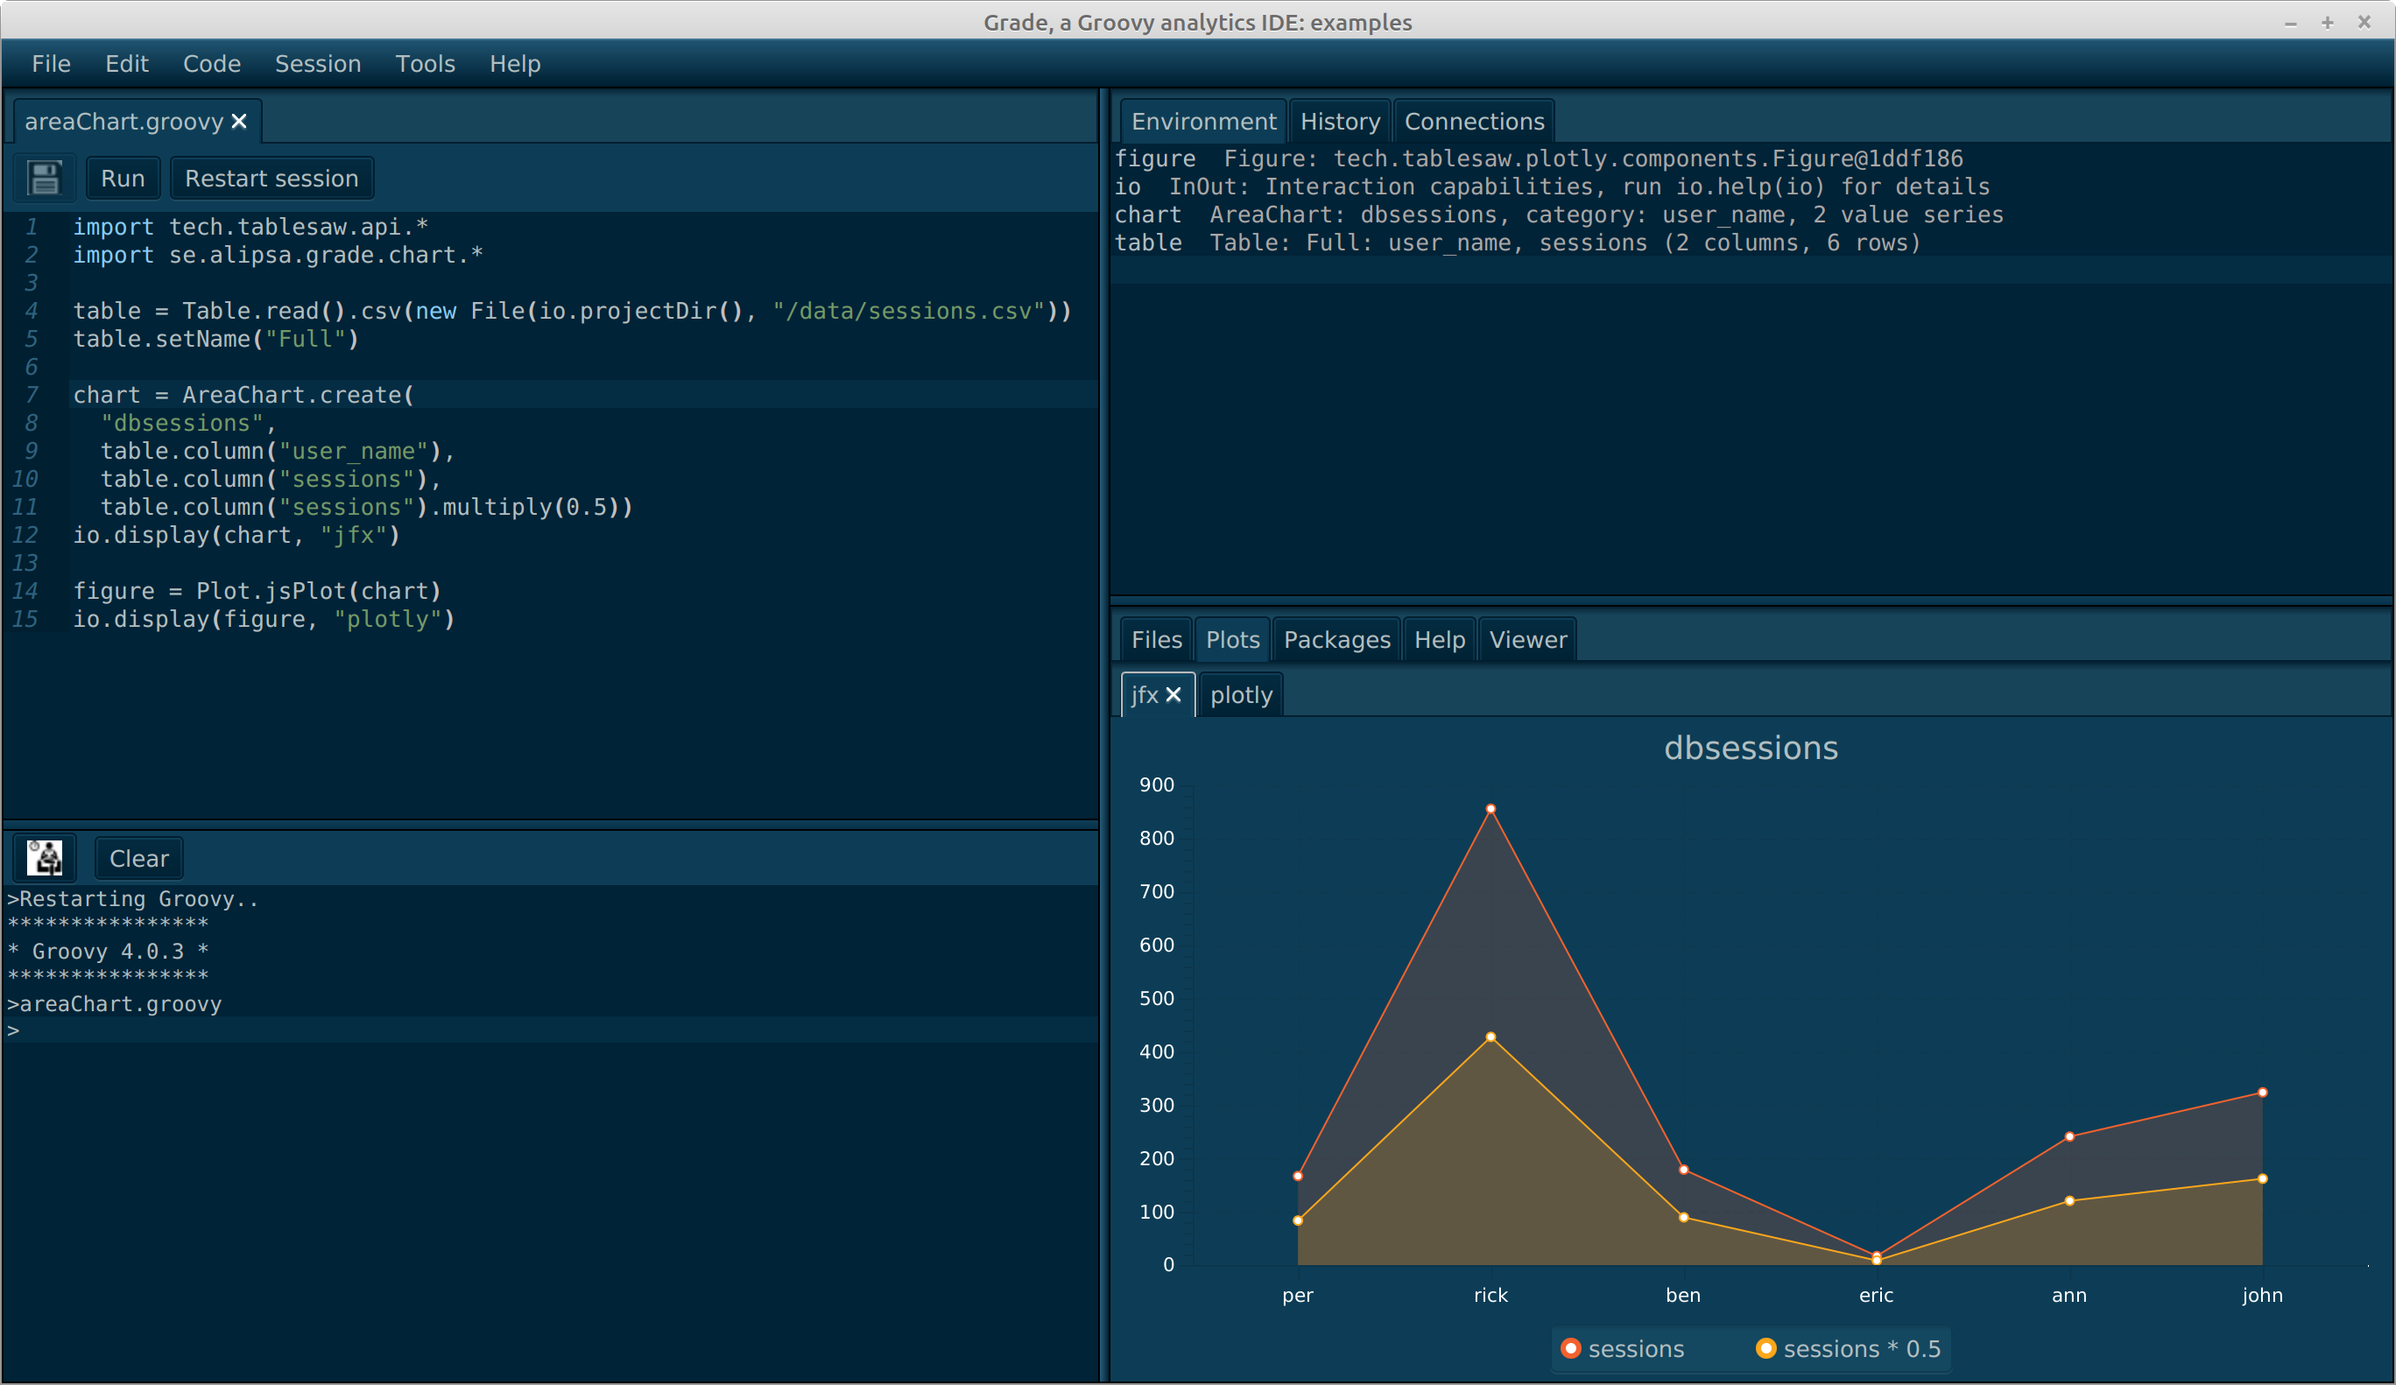Maximize the Grade window
Viewport: 2396px width, 1385px height.
click(2327, 22)
